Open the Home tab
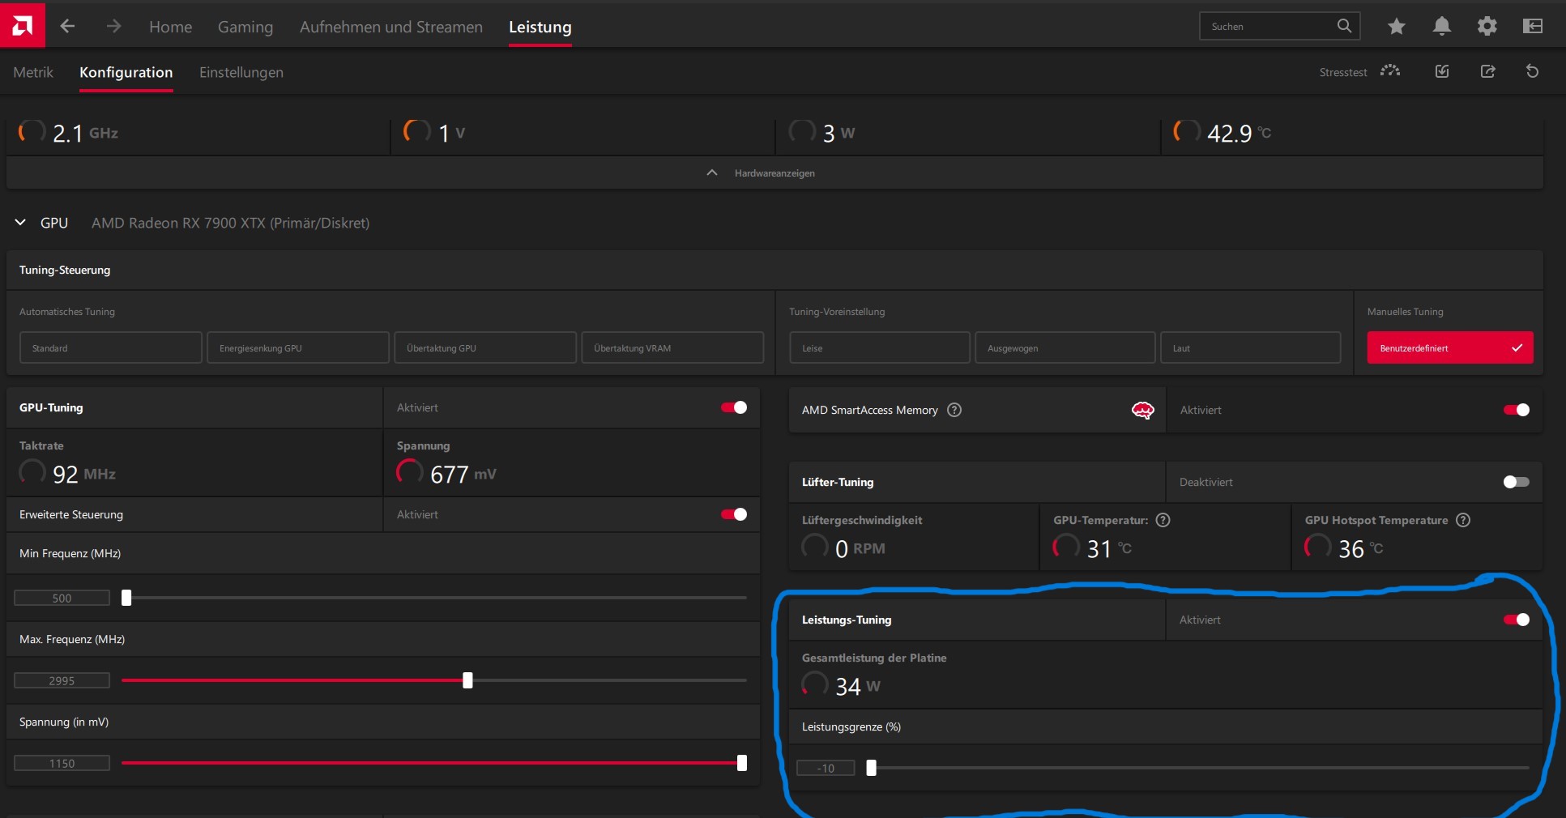Viewport: 1566px width, 818px height. pyautogui.click(x=170, y=27)
